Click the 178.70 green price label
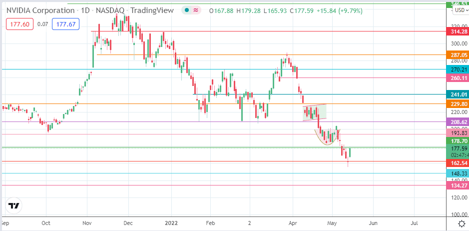The width and height of the screenshot is (469, 231). tap(457, 141)
